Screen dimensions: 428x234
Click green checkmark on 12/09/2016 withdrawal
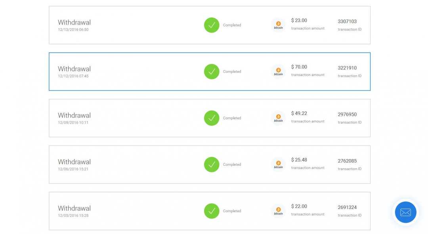point(212,118)
